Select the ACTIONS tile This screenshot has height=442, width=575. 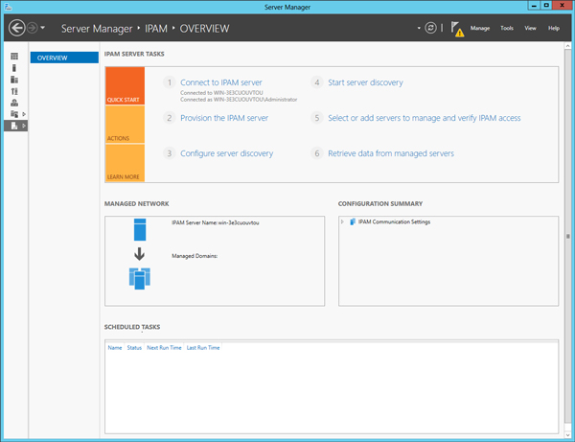(x=125, y=125)
